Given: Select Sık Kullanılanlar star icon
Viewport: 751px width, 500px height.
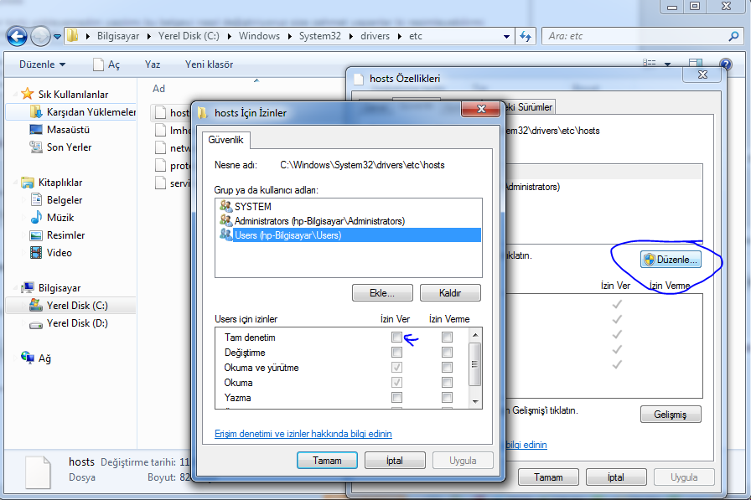Looking at the screenshot, I should pyautogui.click(x=28, y=93).
